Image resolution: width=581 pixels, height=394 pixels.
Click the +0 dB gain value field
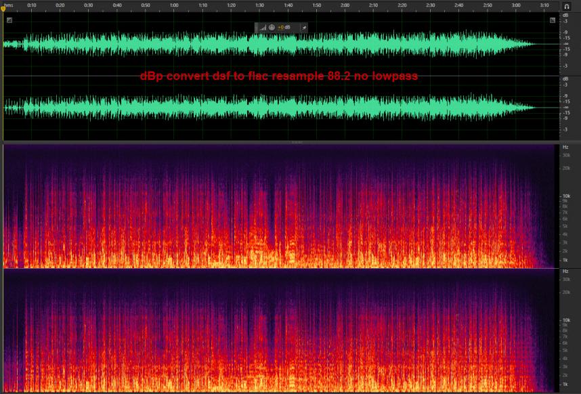coord(284,27)
